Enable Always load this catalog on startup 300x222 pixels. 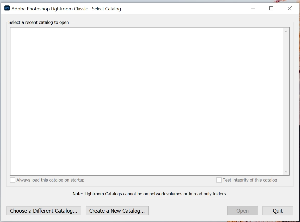[12, 180]
